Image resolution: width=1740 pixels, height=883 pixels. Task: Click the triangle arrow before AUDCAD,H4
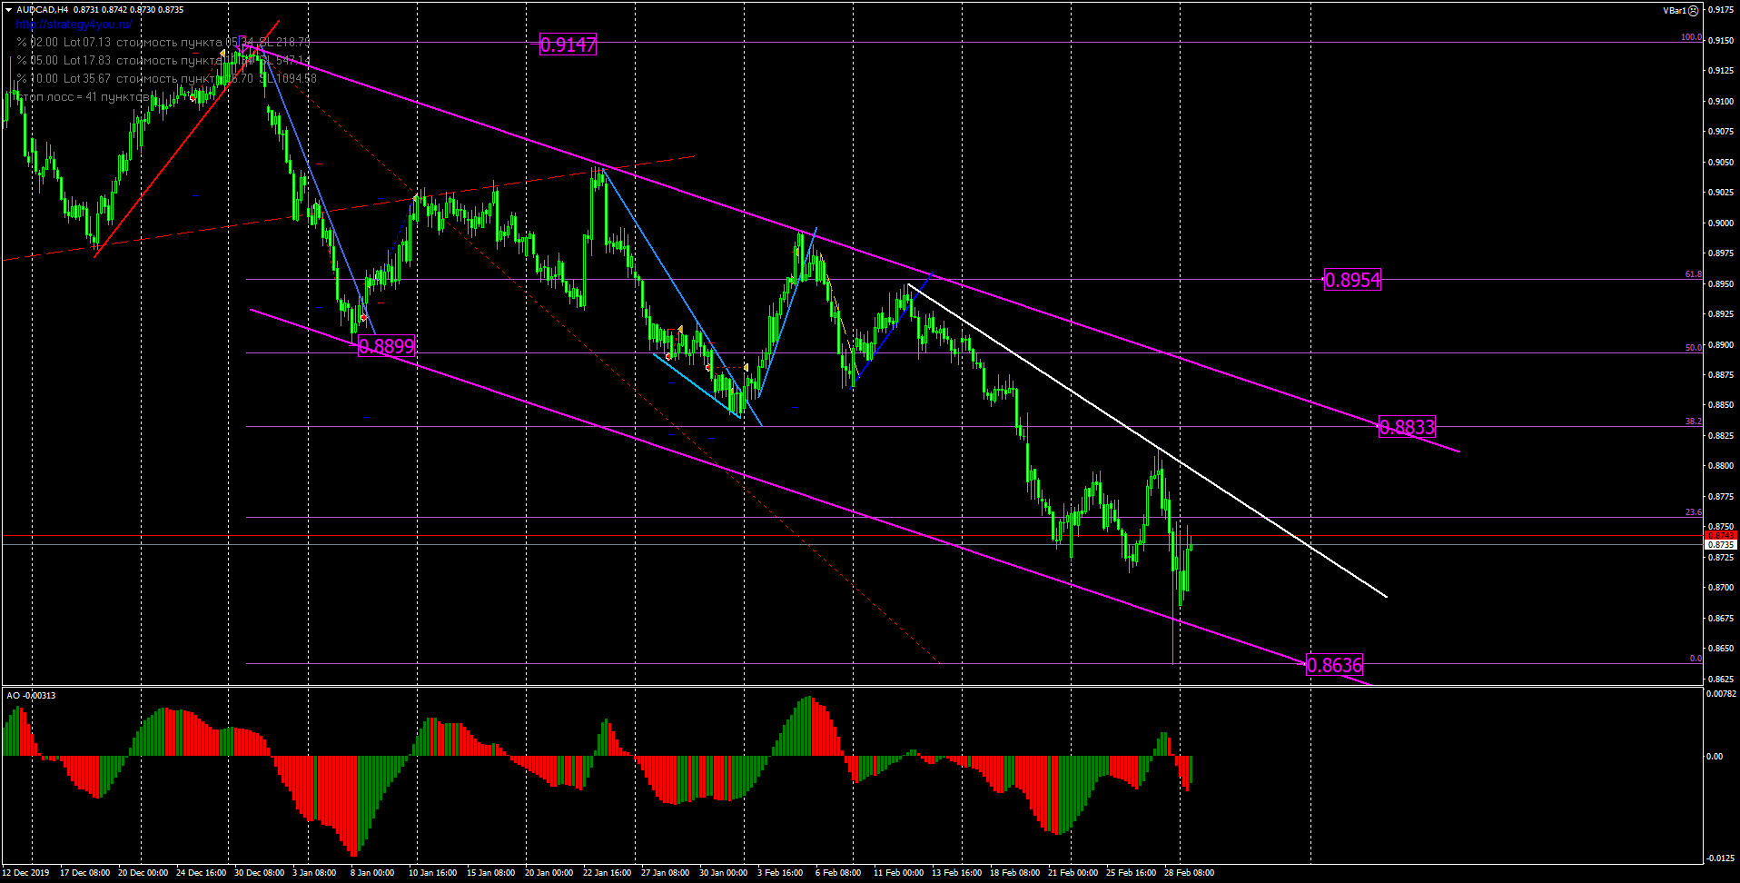point(9,10)
